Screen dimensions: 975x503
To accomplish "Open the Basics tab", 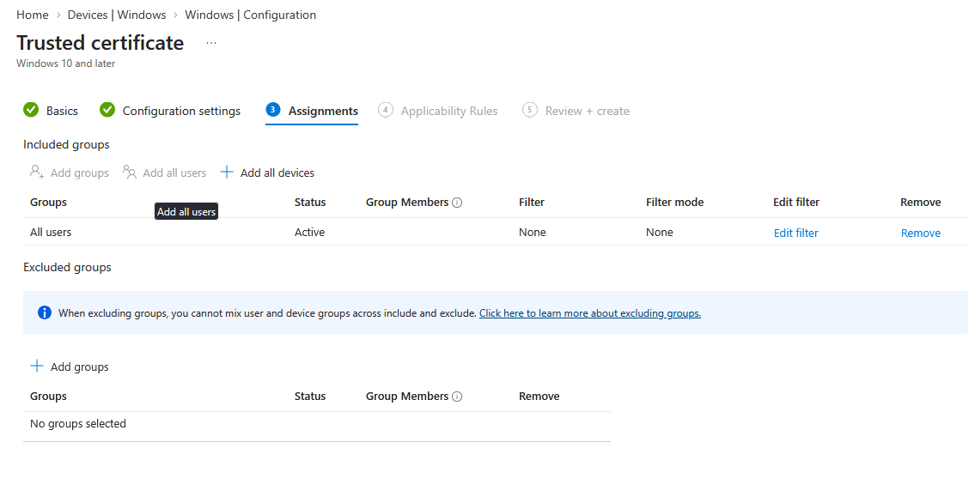I will (x=62, y=111).
